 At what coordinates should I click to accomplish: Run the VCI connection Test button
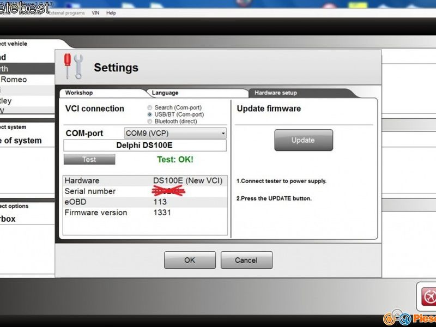point(89,159)
